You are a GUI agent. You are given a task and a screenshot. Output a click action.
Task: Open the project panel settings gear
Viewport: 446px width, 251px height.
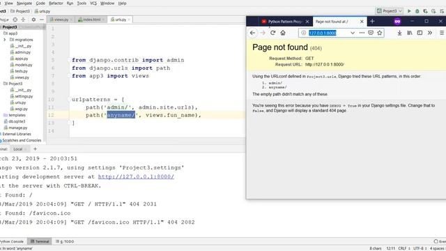point(33,20)
